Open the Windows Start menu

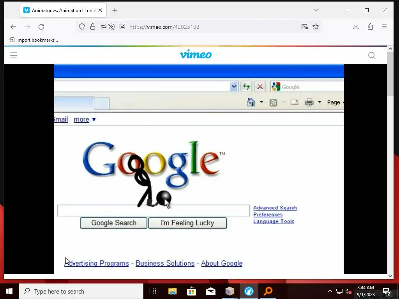[9, 291]
